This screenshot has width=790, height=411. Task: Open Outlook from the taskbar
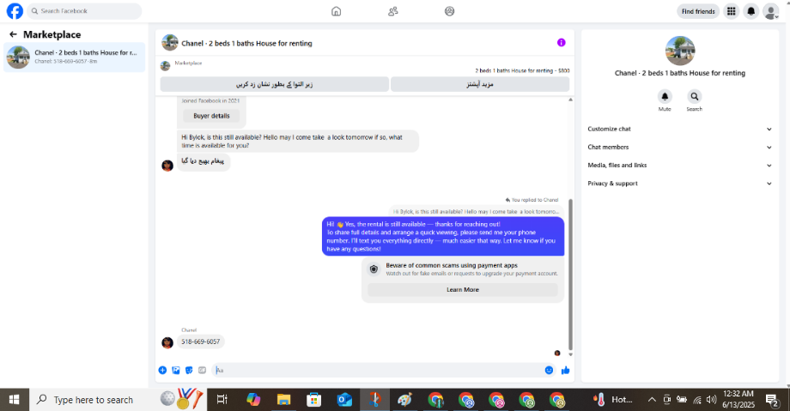[x=344, y=399]
